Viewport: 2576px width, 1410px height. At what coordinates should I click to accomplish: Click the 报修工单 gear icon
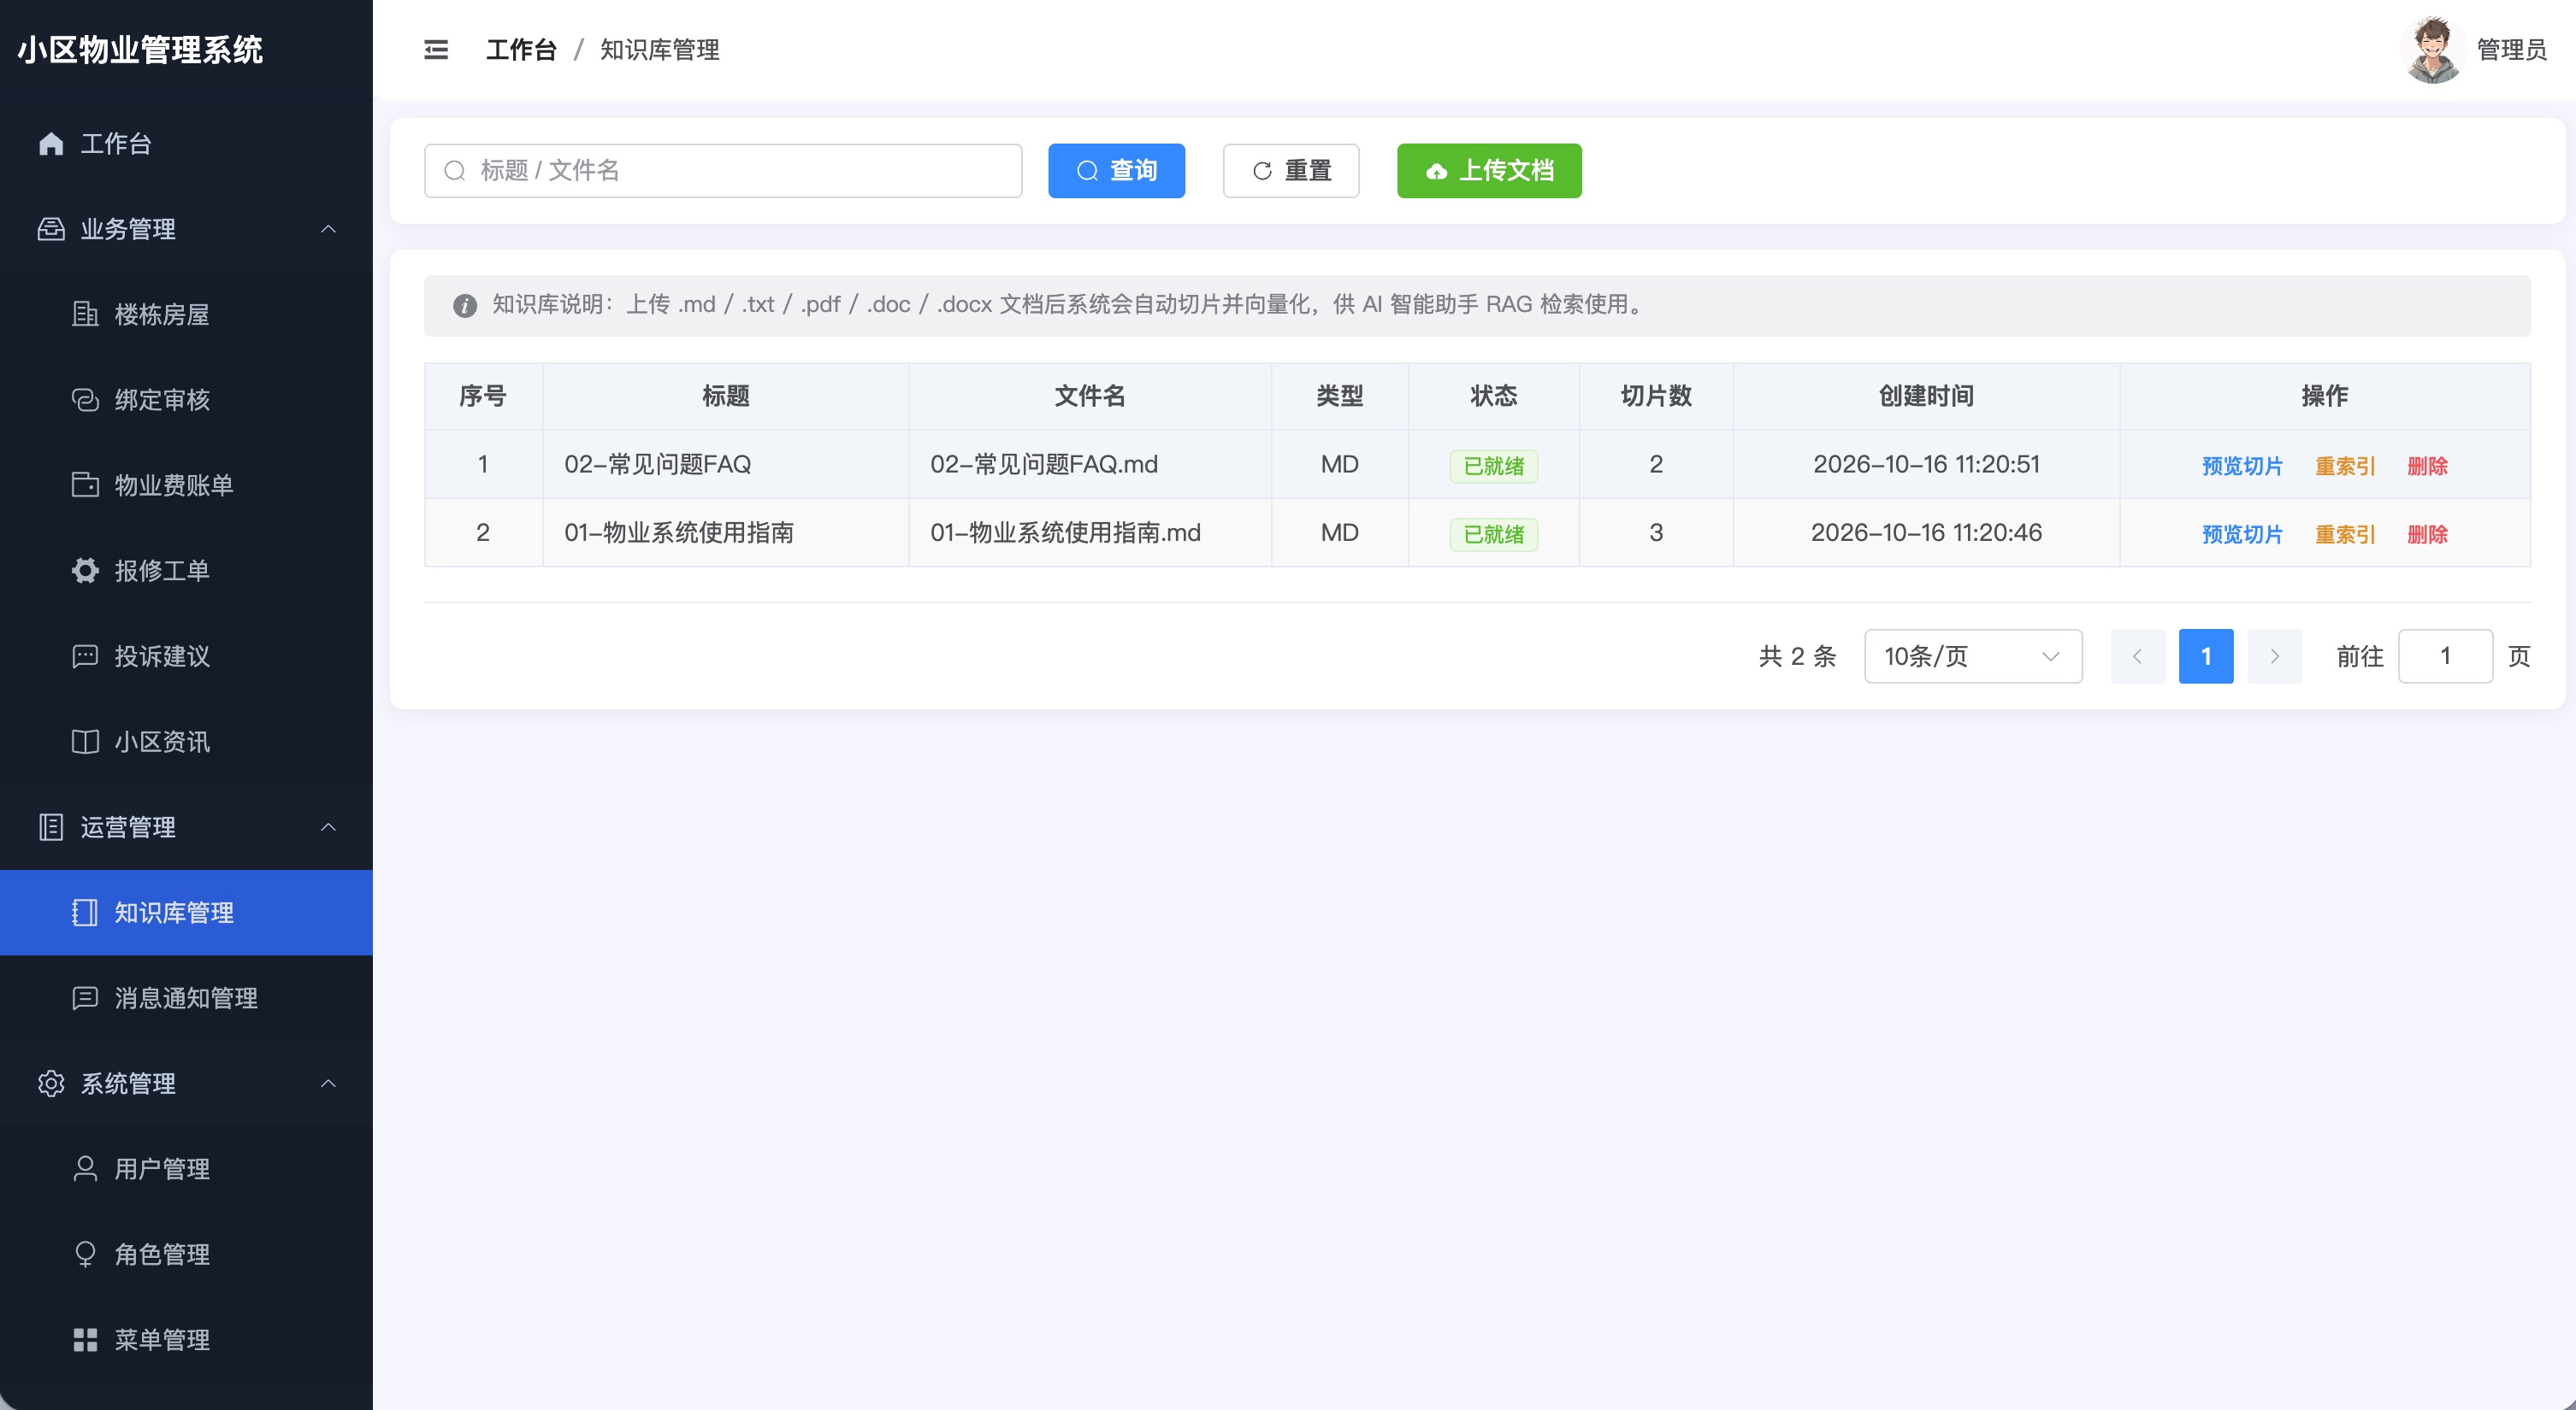(x=85, y=571)
